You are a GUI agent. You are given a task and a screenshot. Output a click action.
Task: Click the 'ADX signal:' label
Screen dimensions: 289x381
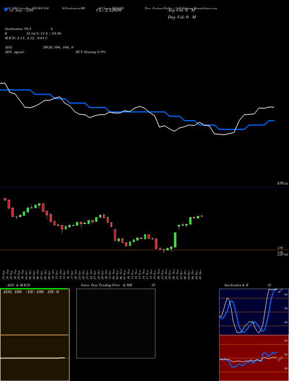click(x=14, y=52)
